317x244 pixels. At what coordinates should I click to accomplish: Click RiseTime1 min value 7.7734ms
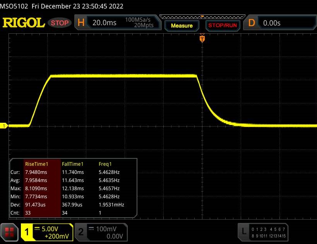coord(36,196)
